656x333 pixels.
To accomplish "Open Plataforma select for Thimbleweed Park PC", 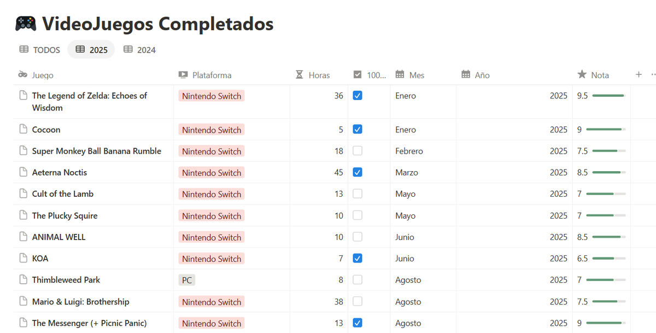I will click(187, 280).
